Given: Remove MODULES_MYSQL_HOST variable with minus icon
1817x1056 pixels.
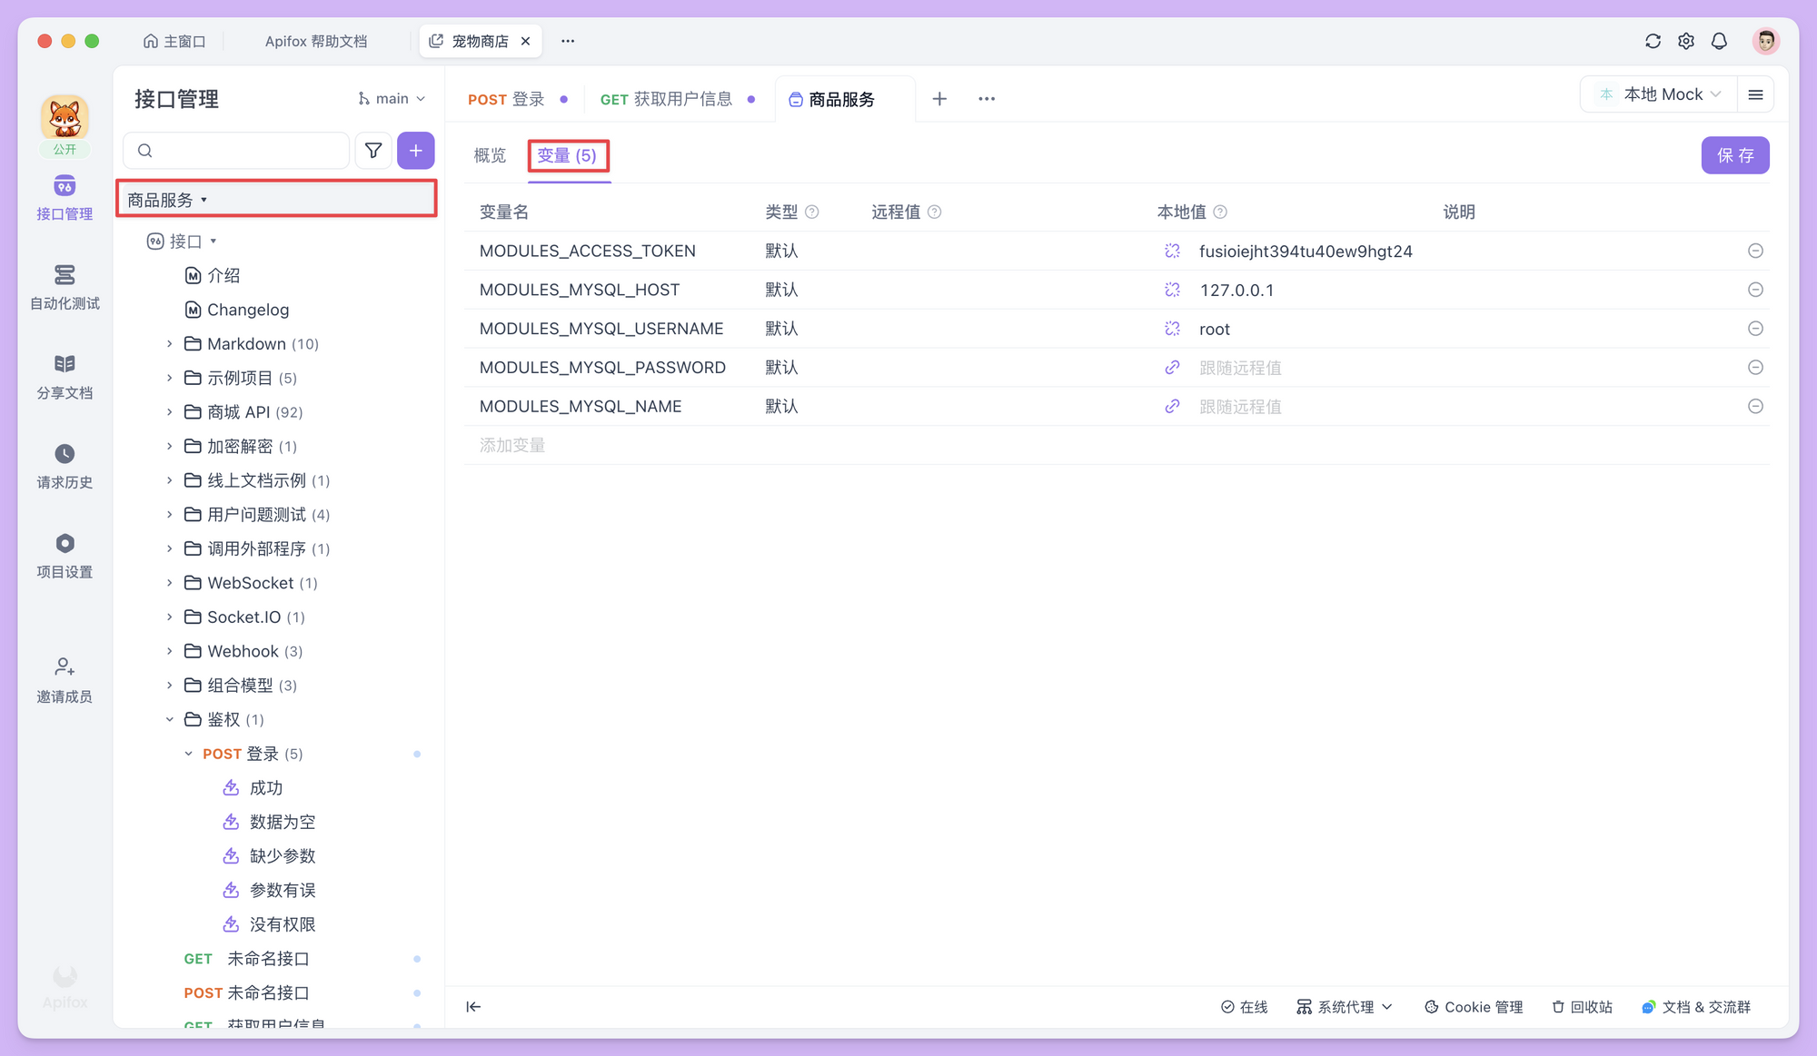Looking at the screenshot, I should (1755, 290).
